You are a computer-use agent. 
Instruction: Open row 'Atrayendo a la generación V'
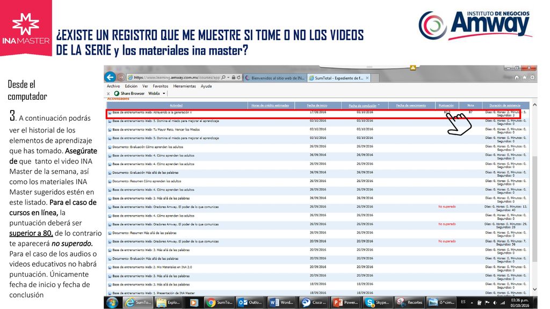coord(152,113)
